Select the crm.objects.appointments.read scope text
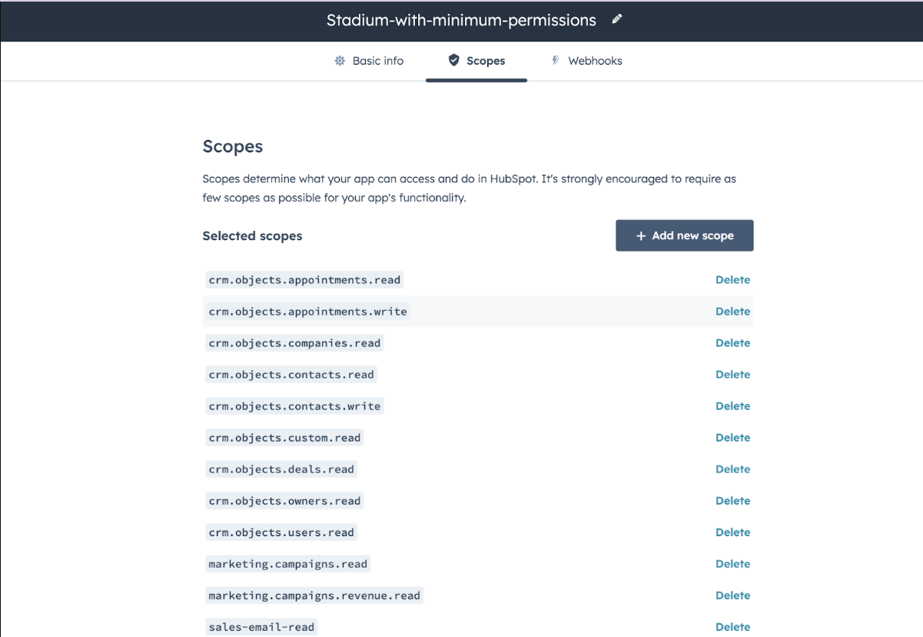Viewport: 923px width, 637px height. click(304, 280)
